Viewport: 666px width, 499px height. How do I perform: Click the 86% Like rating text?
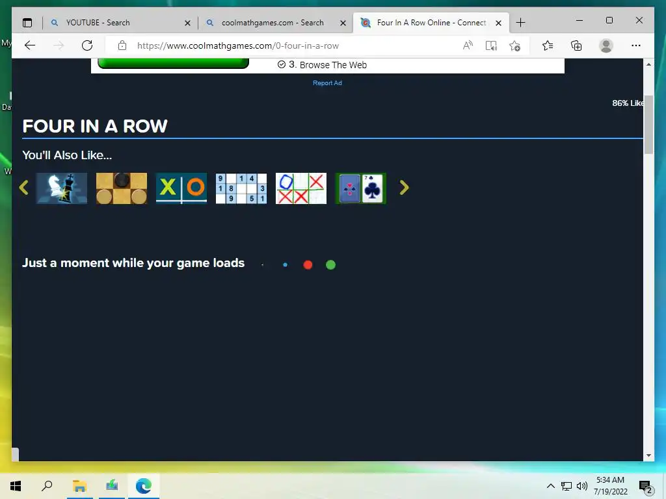pyautogui.click(x=628, y=103)
